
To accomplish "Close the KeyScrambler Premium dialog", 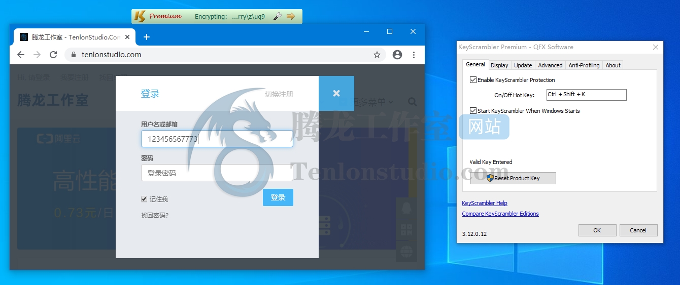I will 656,47.
